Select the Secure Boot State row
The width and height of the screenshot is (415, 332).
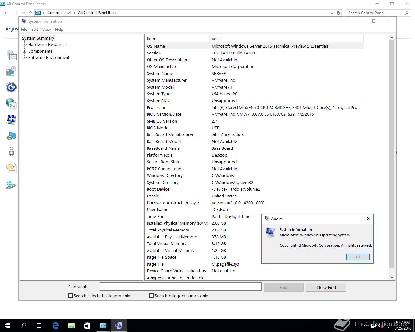coord(255,162)
